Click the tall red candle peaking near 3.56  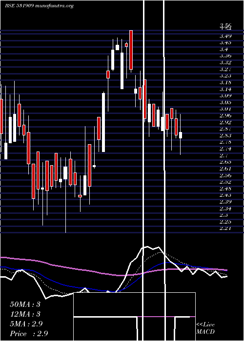click(x=131, y=50)
